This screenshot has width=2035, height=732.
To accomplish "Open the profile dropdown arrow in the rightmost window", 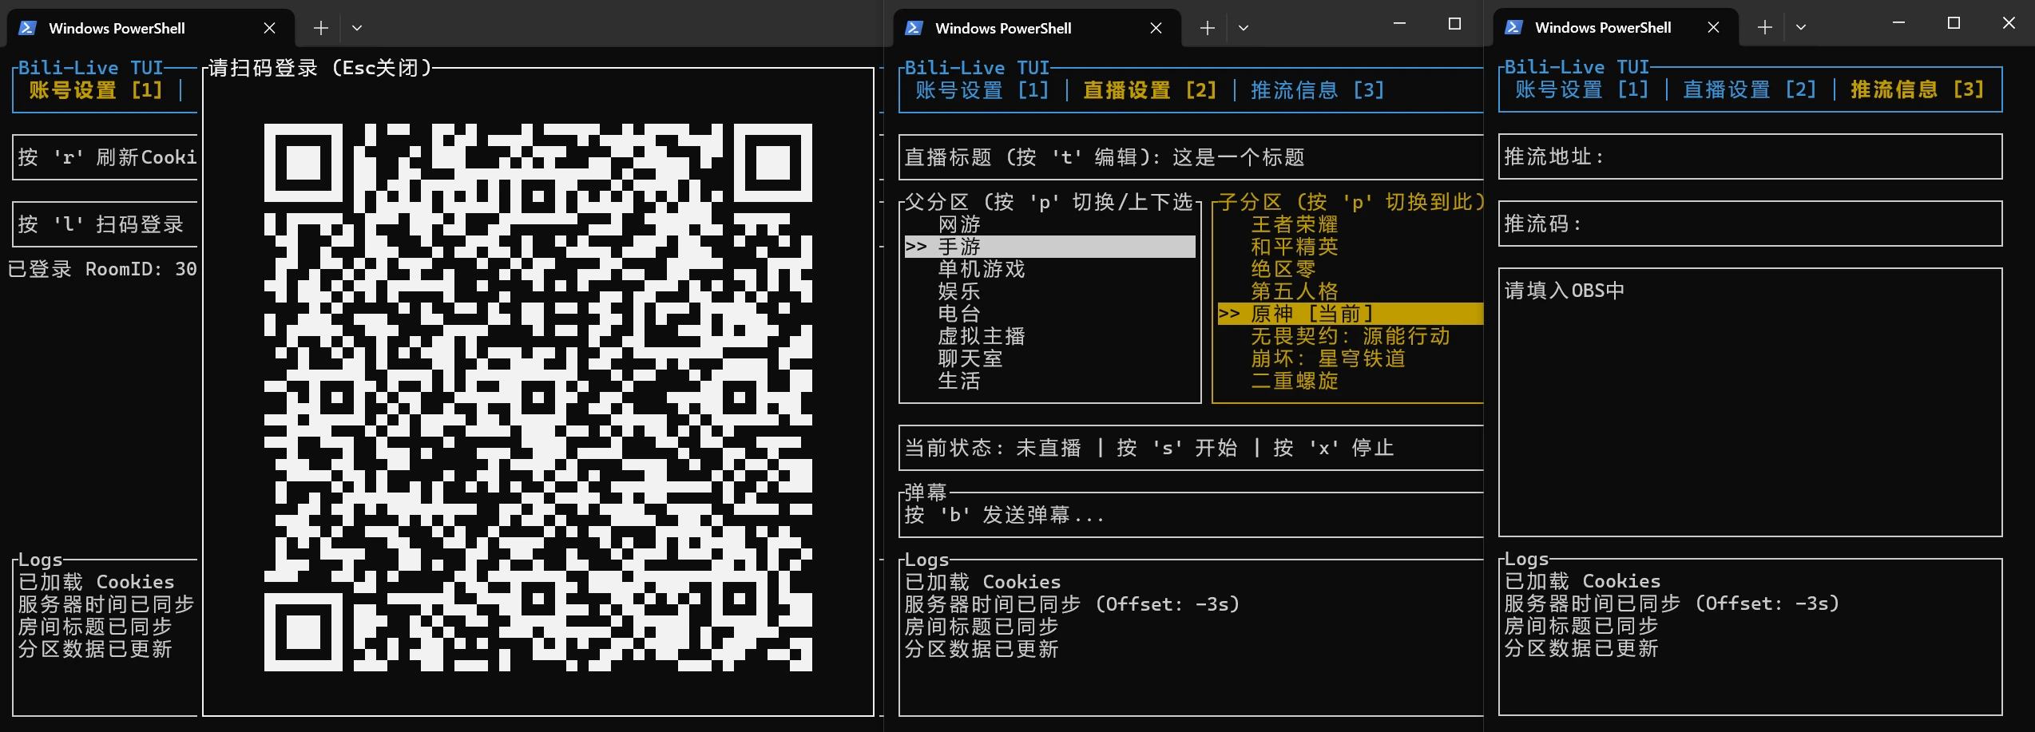I will (x=1801, y=27).
